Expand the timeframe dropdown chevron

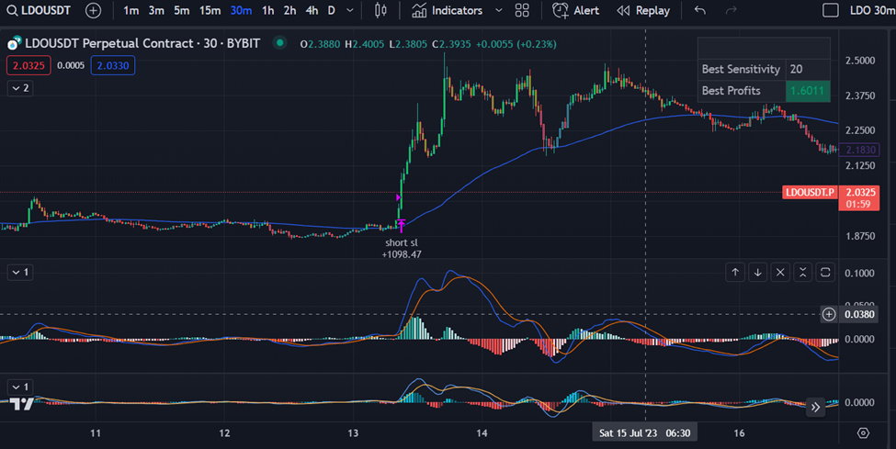pos(350,11)
